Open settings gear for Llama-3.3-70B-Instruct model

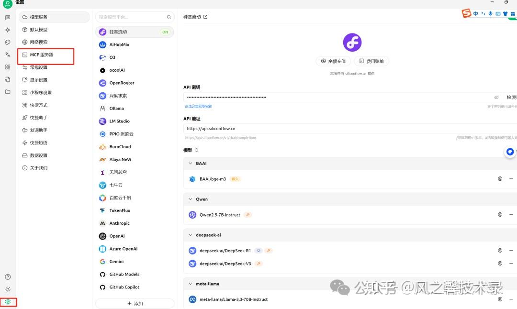[500, 299]
